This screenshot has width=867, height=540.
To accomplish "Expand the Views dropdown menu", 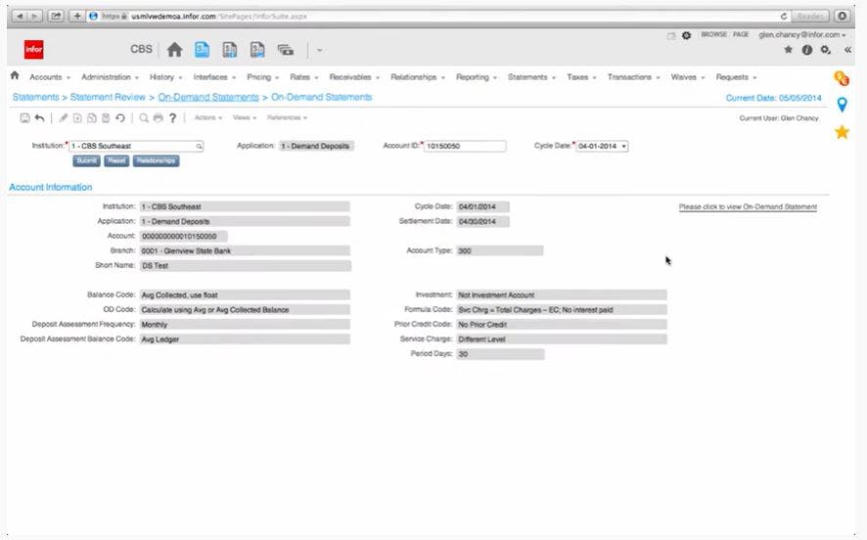I will (245, 117).
